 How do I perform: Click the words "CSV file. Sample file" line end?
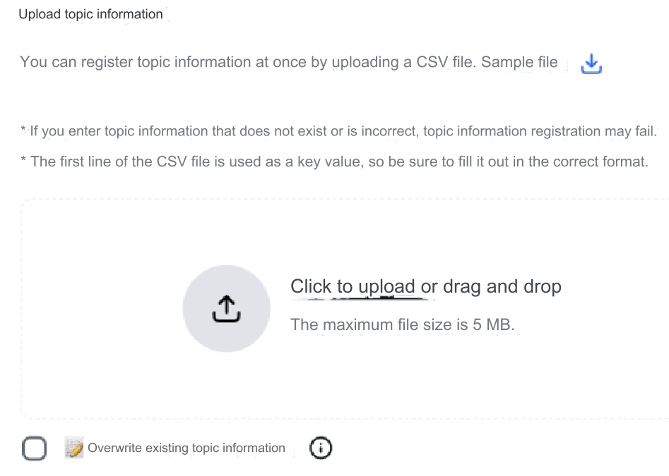click(x=482, y=62)
